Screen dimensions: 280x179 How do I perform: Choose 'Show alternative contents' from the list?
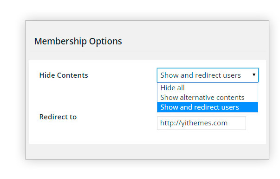pyautogui.click(x=208, y=98)
